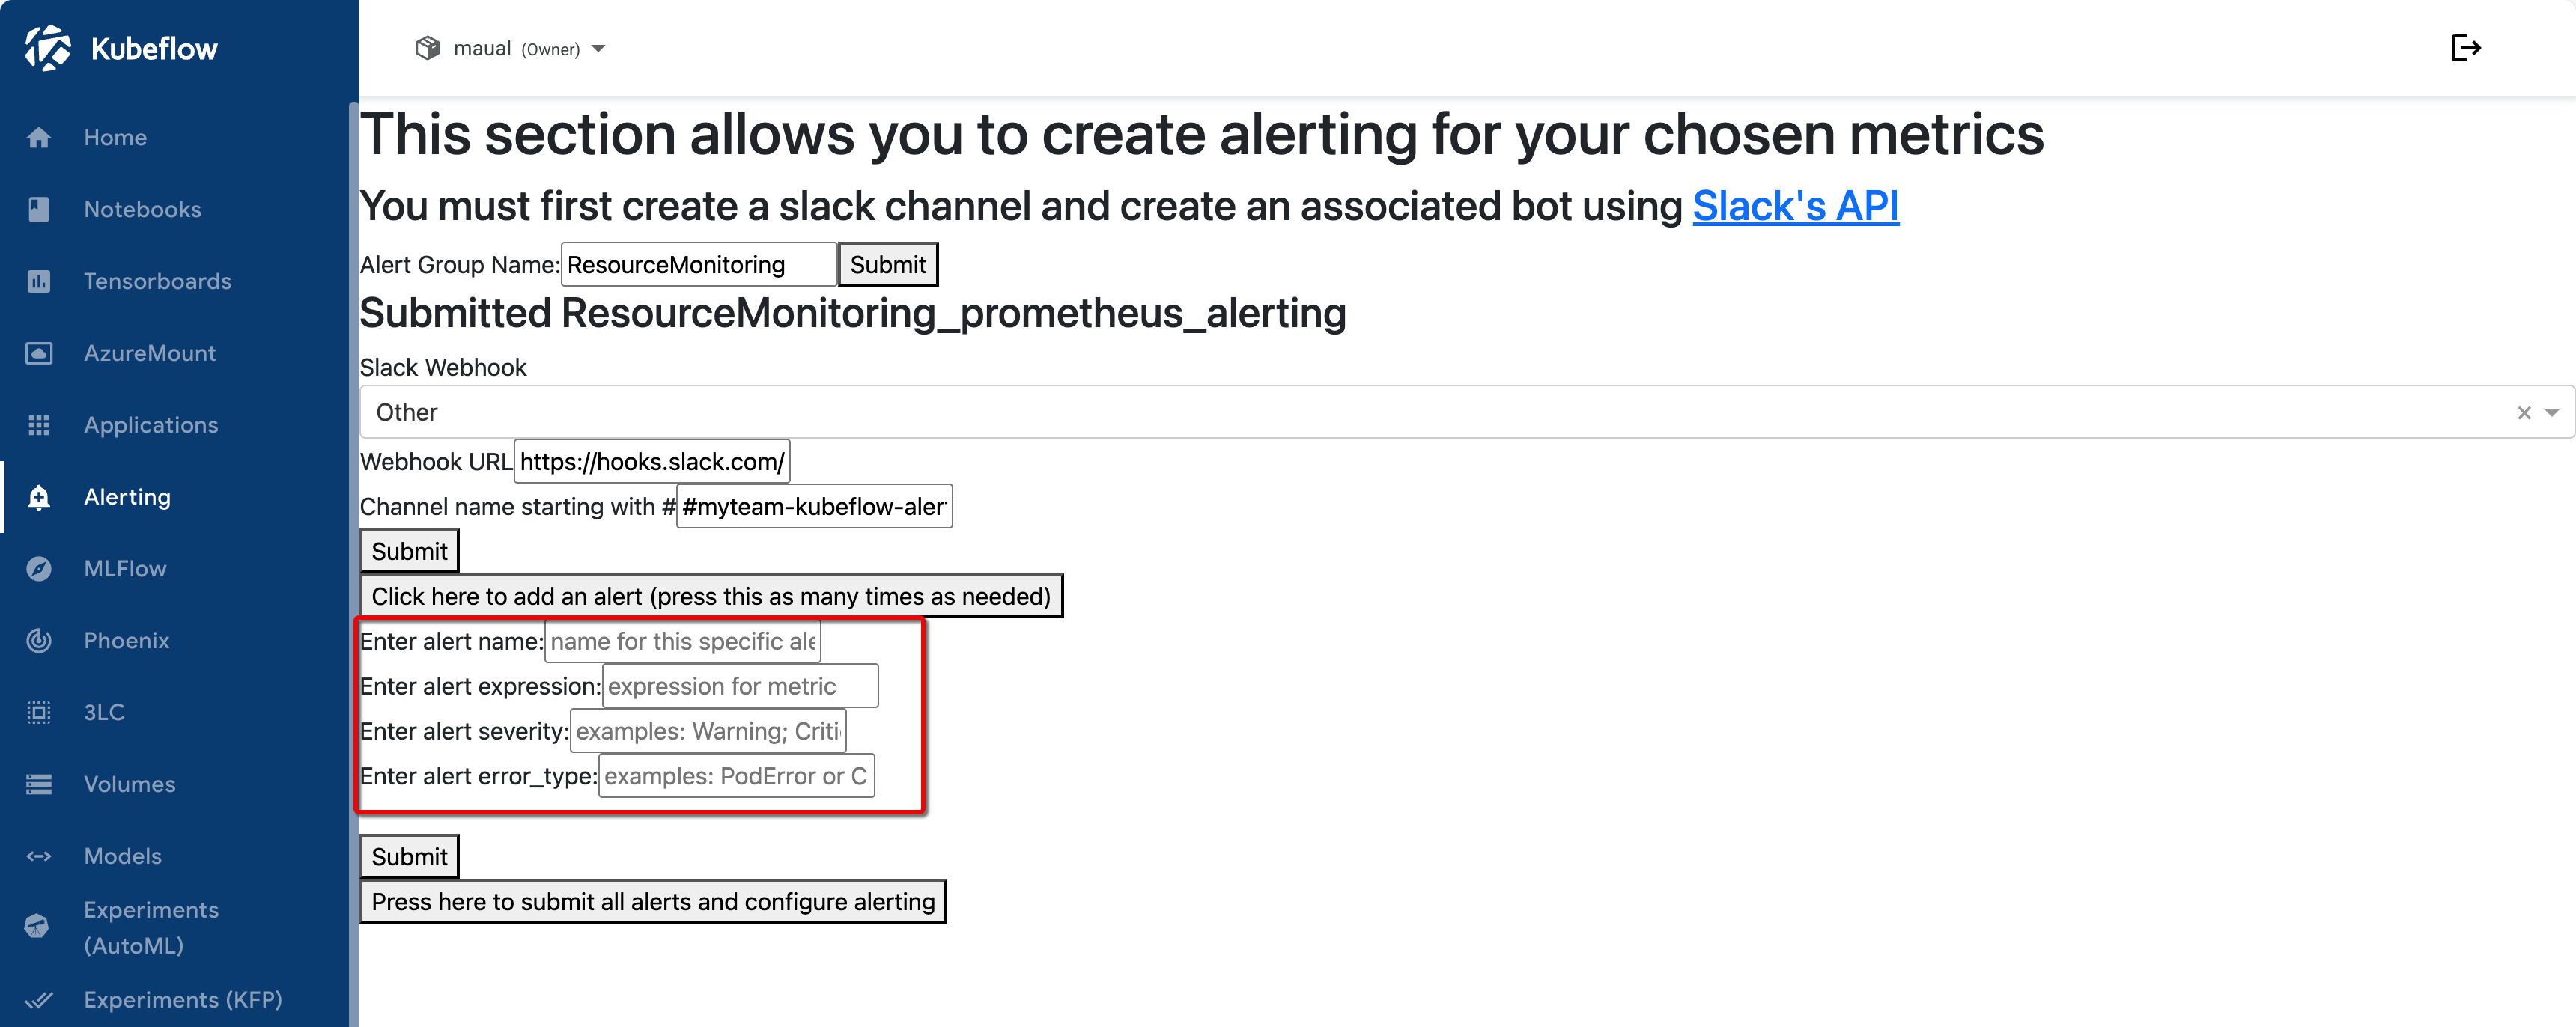Open MLFlow using its compass icon

click(x=40, y=568)
